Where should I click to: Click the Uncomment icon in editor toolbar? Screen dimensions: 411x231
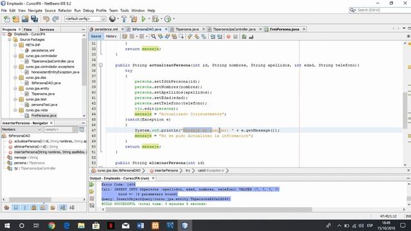coord(251,37)
